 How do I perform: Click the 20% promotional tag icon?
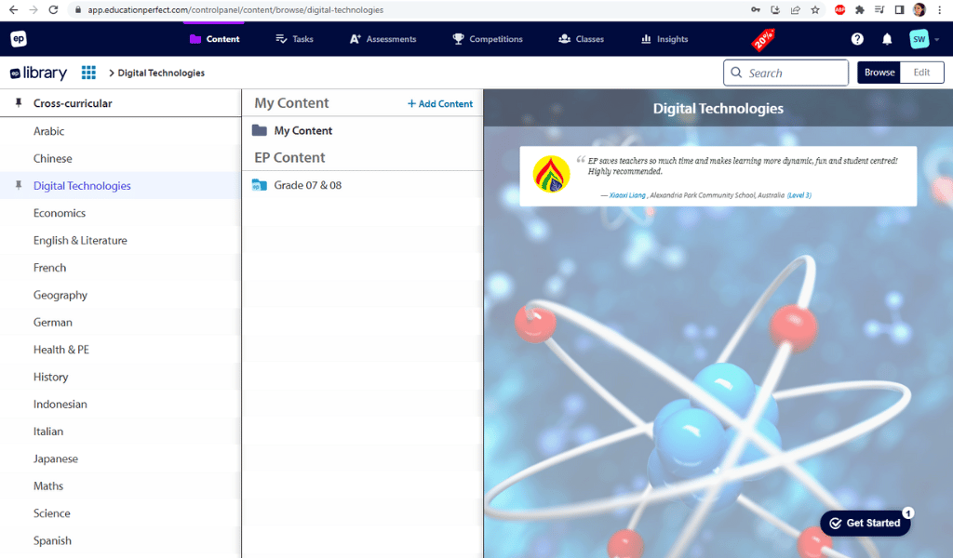763,40
